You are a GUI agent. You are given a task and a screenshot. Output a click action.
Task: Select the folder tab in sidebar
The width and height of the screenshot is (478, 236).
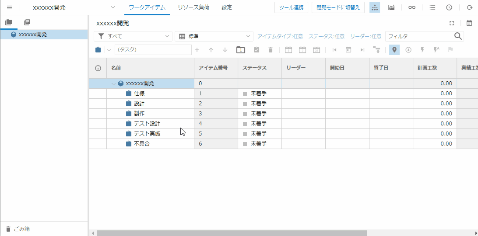9,22
